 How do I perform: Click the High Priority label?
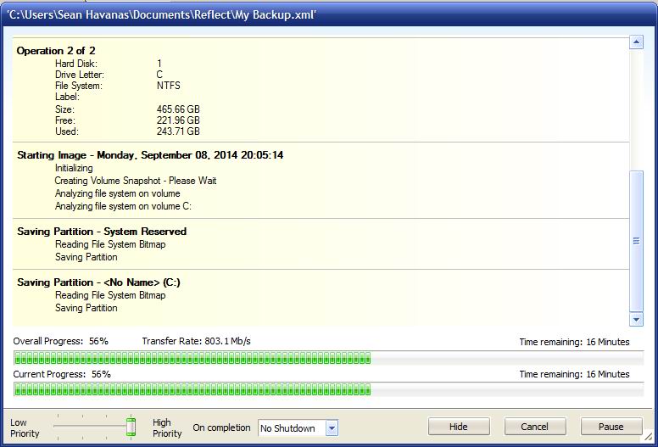tap(166, 427)
